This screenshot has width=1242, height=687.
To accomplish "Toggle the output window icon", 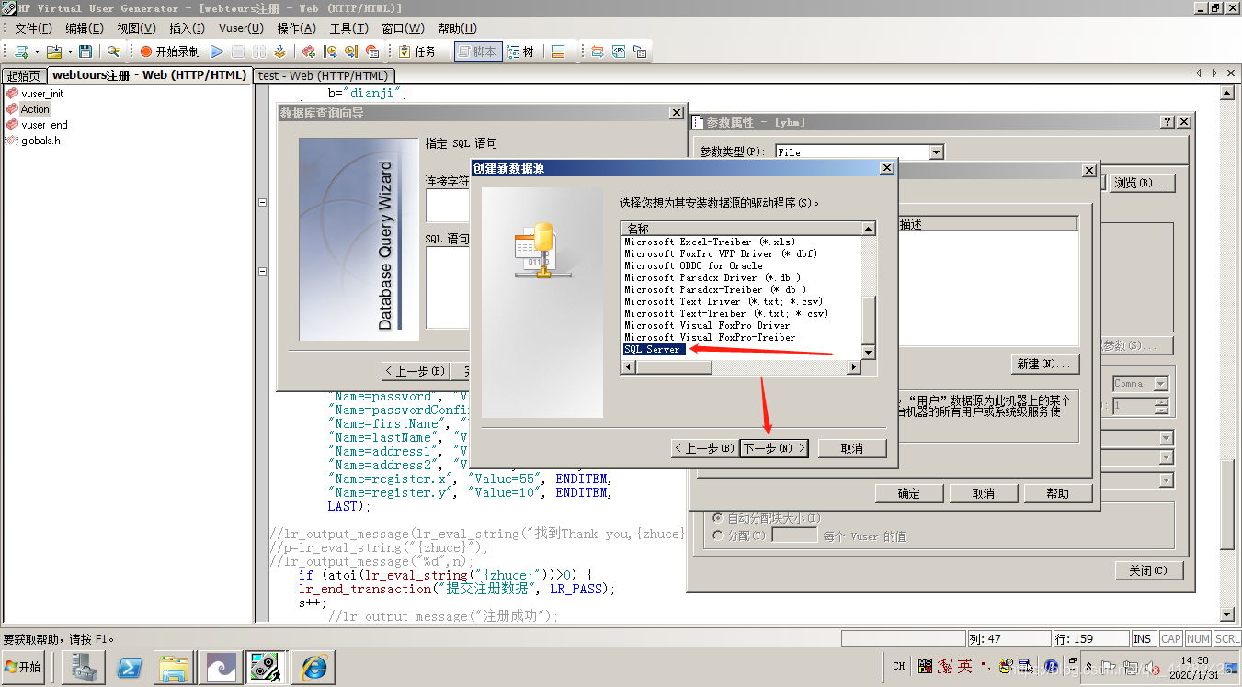I will pos(558,51).
